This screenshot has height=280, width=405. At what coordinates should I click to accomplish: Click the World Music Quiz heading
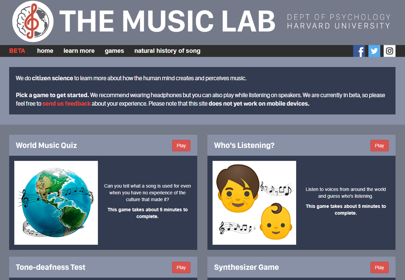click(46, 145)
